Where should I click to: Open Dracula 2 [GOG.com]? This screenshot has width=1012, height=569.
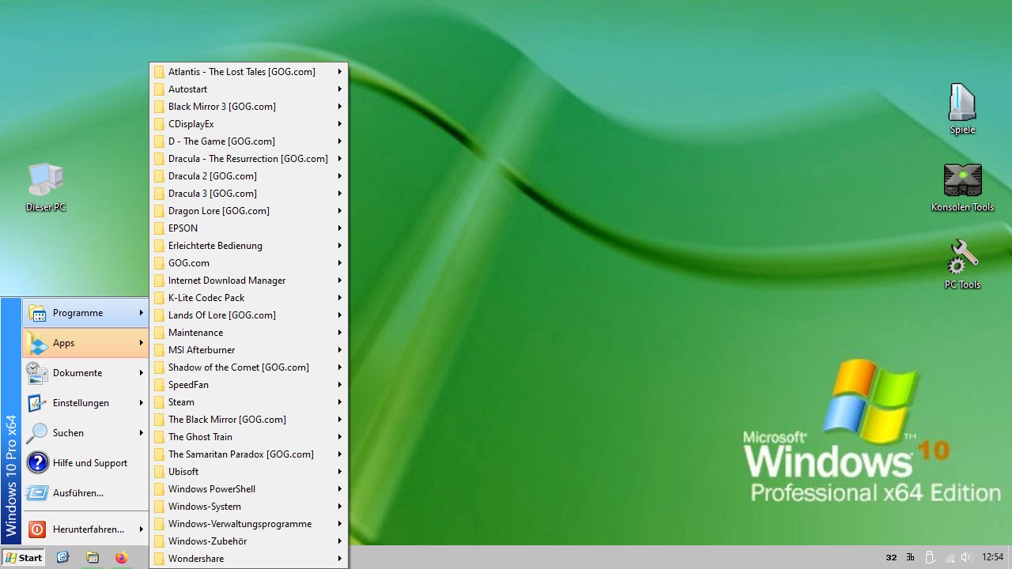(248, 176)
